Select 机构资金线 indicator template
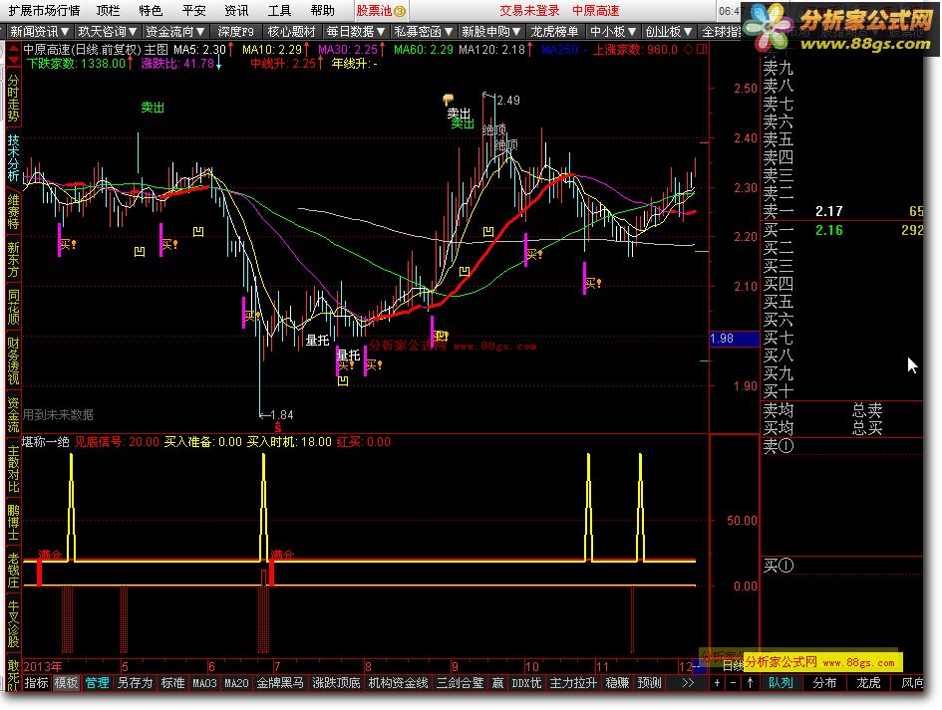942x710 pixels. click(399, 683)
